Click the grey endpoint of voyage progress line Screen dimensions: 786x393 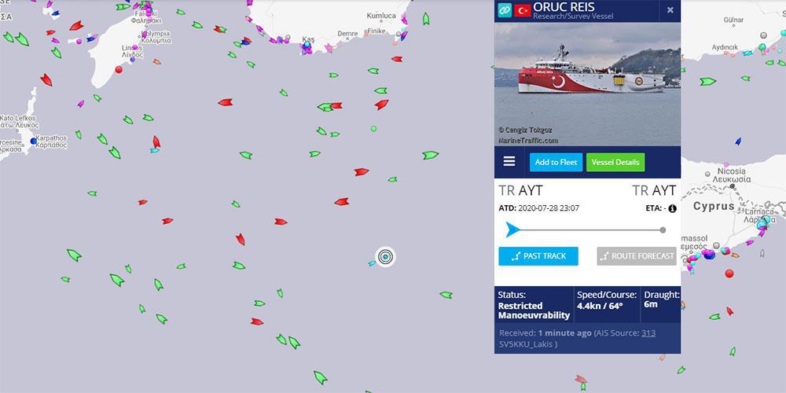[x=663, y=230]
